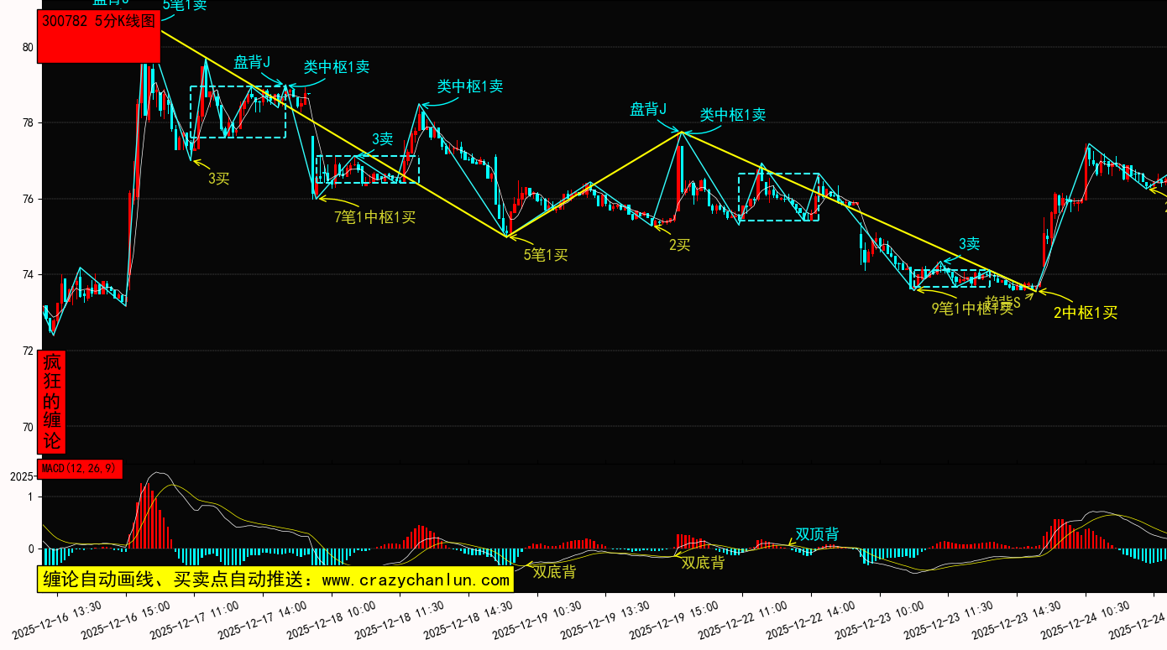Screen dimensions: 1167x650
Task: Click the 78 price axis label
Action: [28, 123]
